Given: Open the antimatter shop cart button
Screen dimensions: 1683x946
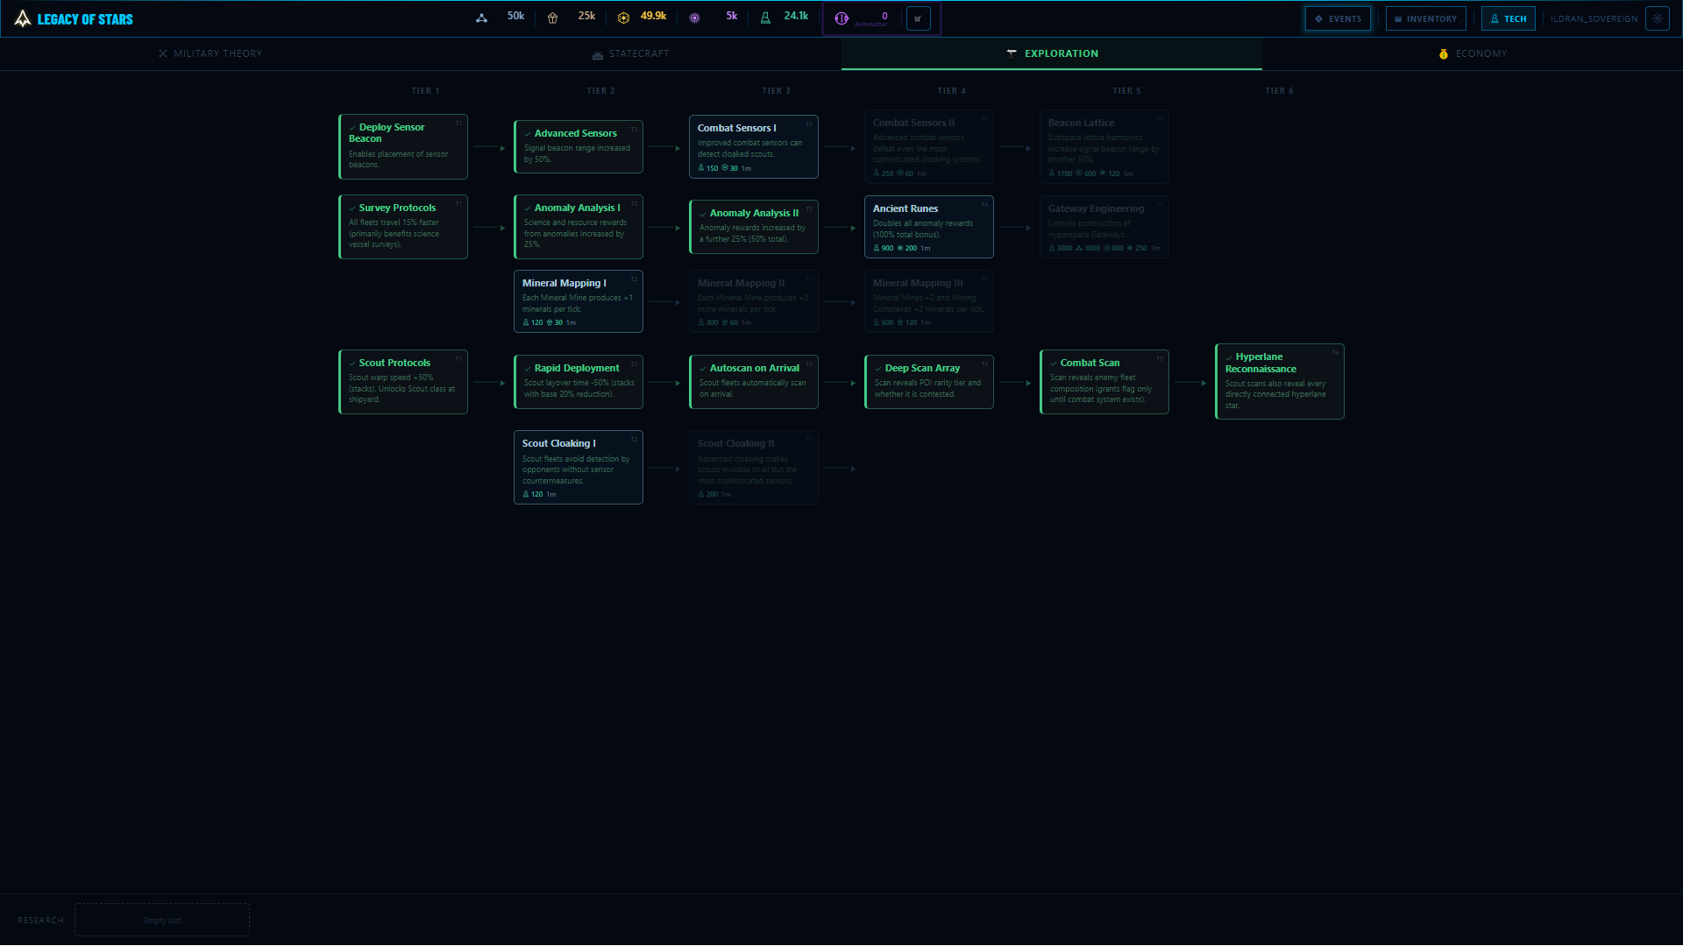Looking at the screenshot, I should pyautogui.click(x=918, y=18).
